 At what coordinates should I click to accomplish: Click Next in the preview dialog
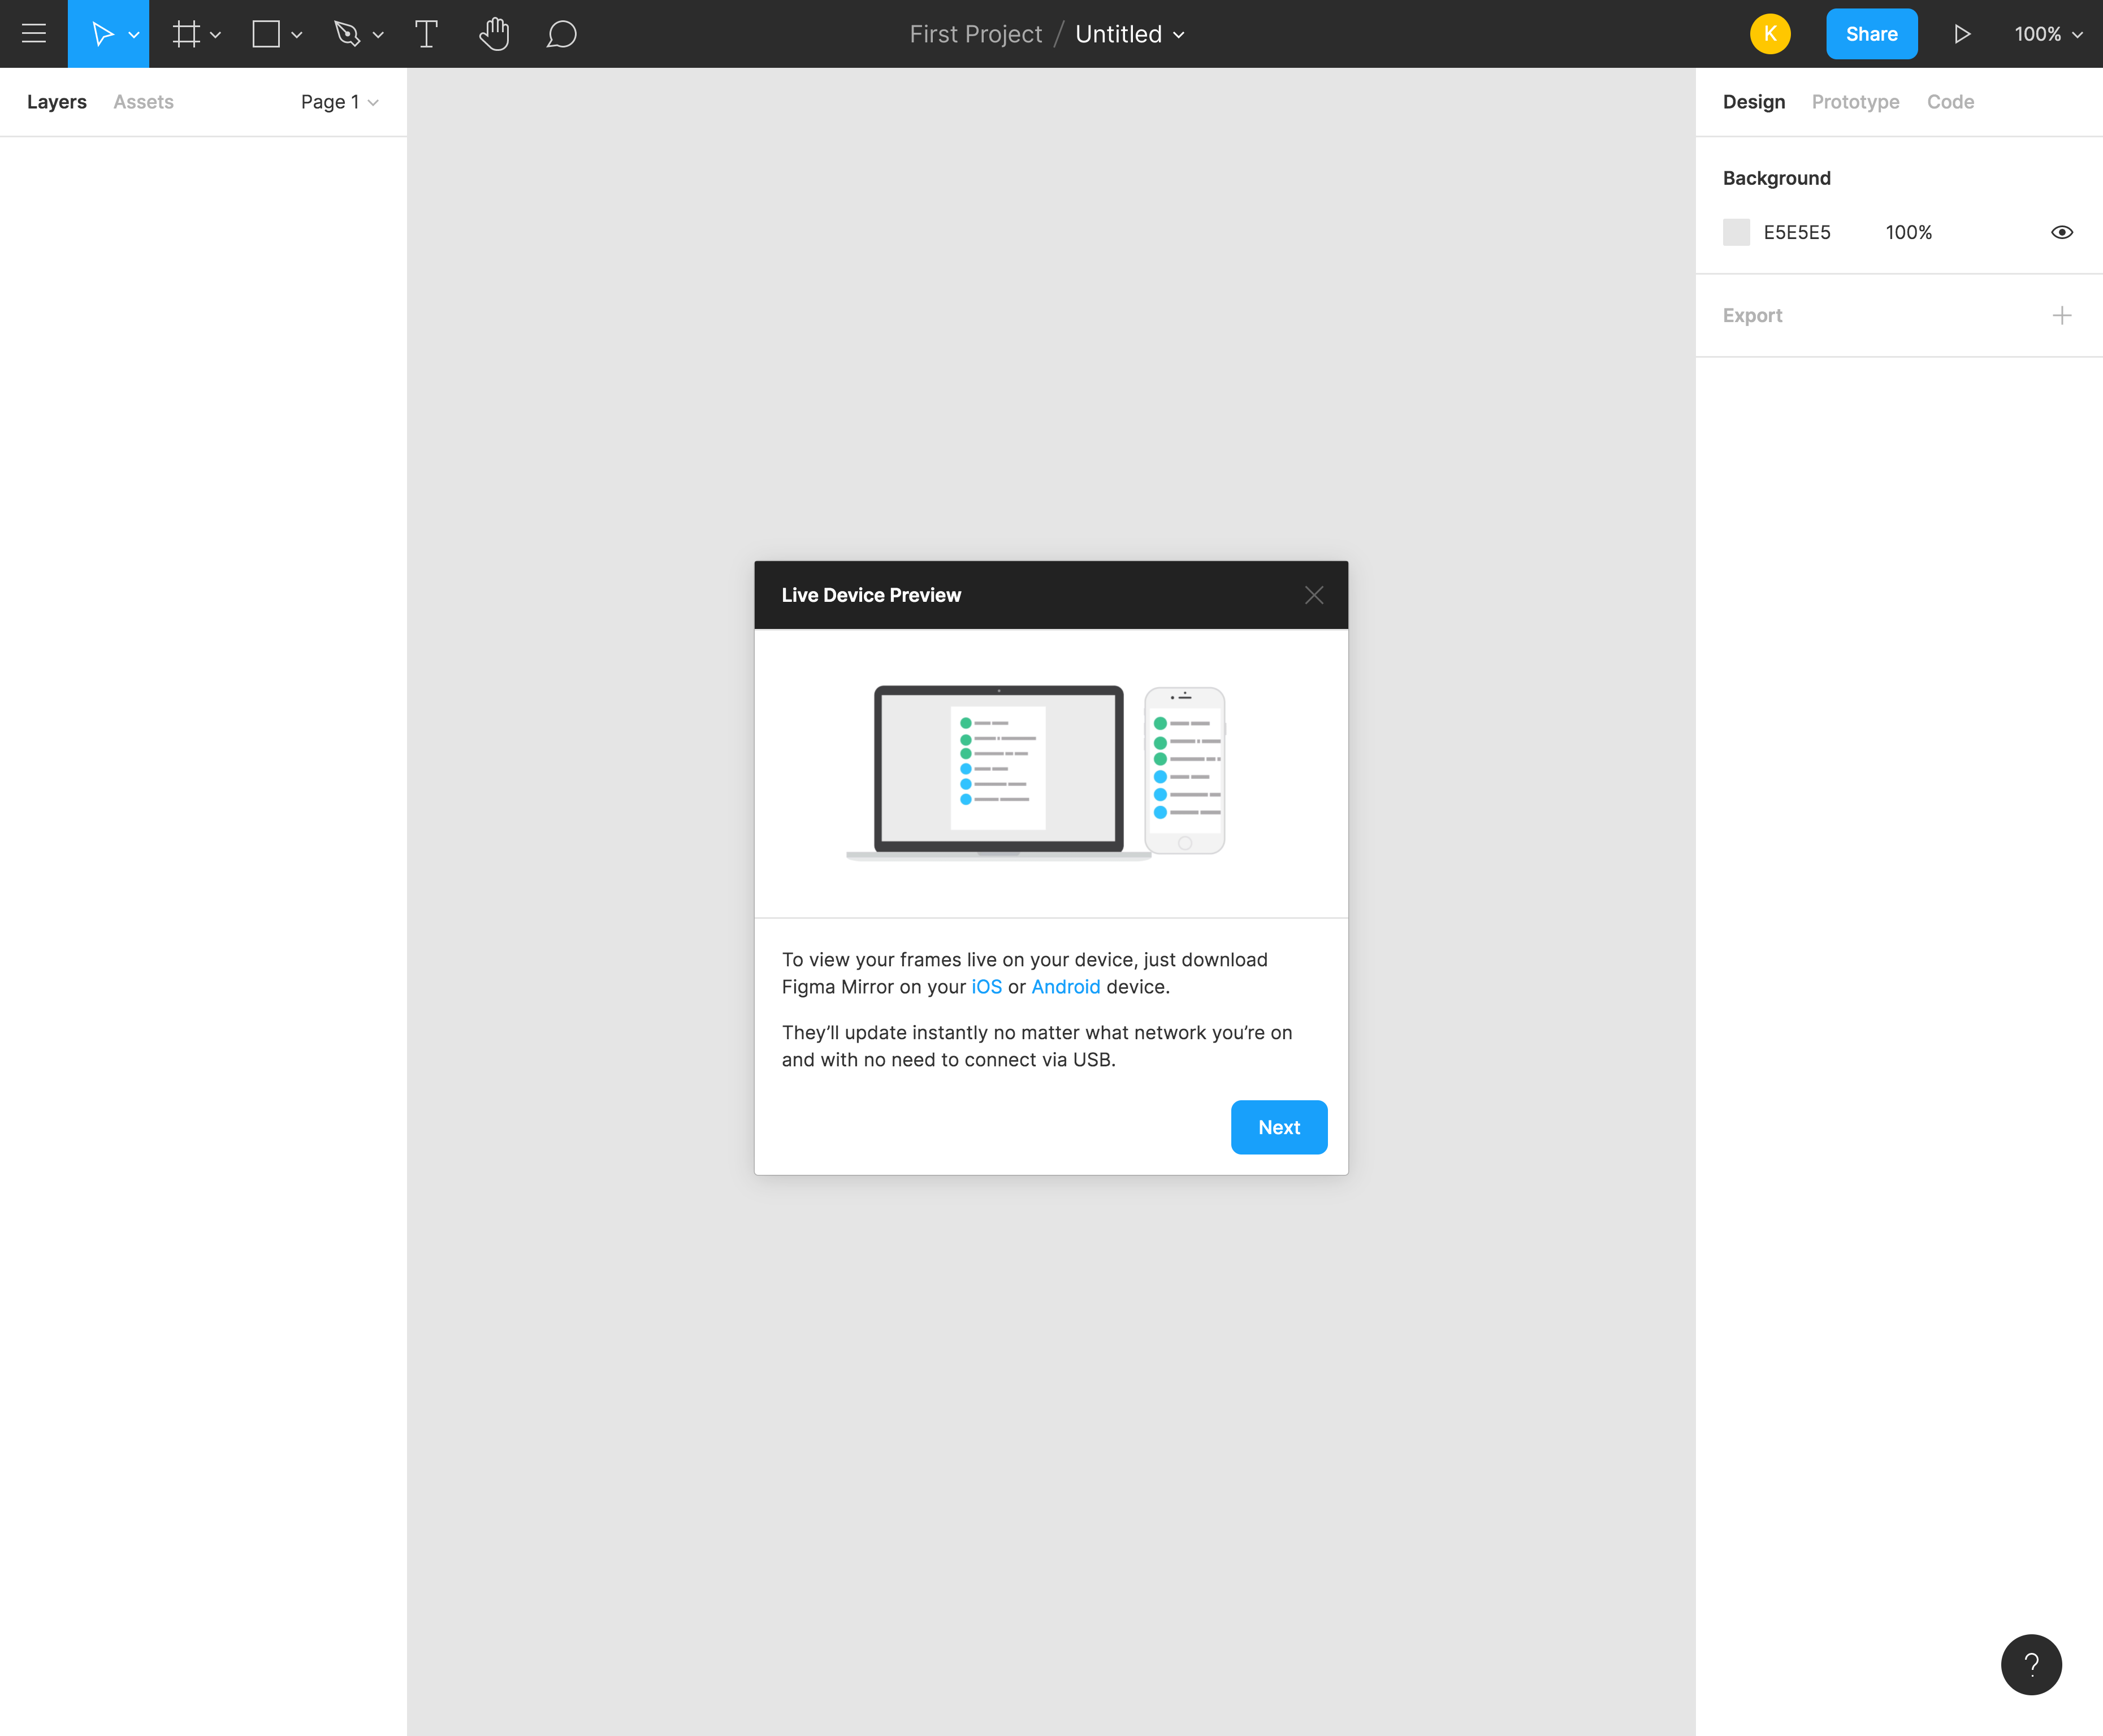point(1279,1127)
